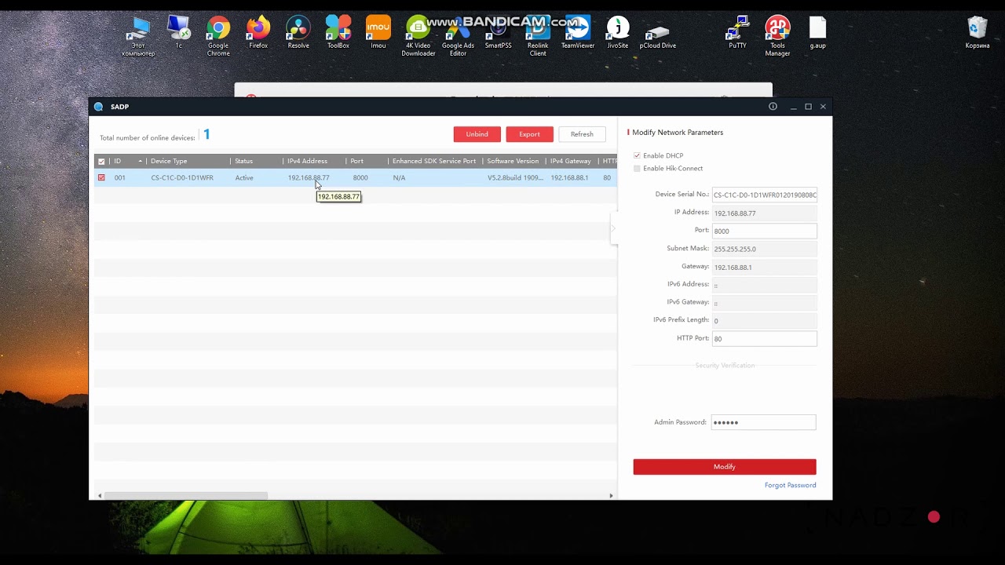Image resolution: width=1005 pixels, height=565 pixels.
Task: Toggle the Enable Hik-Connect checkbox
Action: 637,168
